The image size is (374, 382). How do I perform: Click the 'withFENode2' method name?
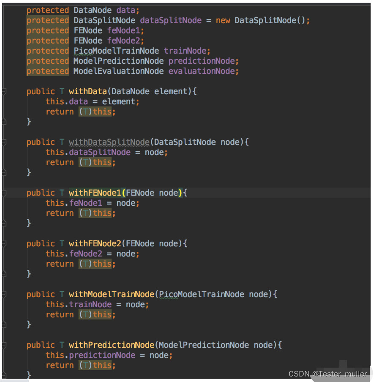click(x=95, y=243)
